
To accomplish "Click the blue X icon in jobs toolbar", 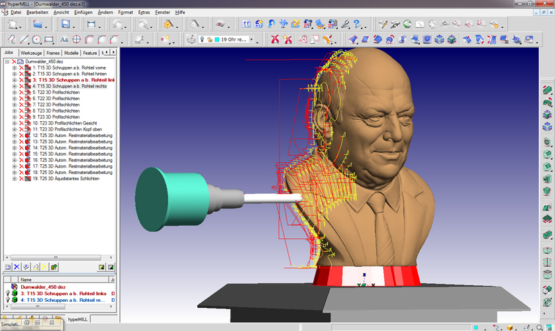I will [x=17, y=267].
